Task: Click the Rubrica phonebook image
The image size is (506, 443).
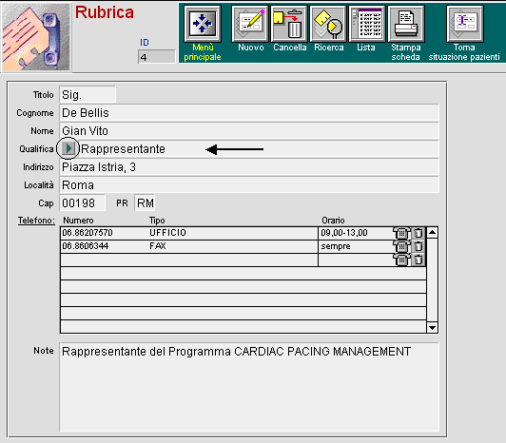Action: click(36, 36)
